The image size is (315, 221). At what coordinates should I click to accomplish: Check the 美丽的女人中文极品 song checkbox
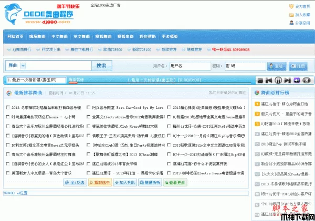point(8,172)
